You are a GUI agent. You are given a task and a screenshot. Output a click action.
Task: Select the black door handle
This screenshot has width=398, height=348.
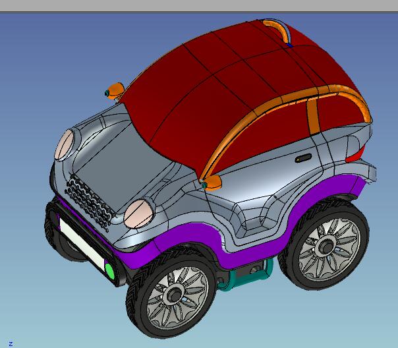tap(303, 158)
